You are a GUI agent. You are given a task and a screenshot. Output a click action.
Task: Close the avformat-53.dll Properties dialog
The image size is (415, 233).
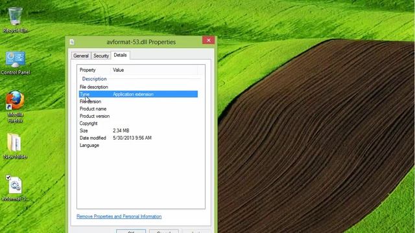coord(209,40)
